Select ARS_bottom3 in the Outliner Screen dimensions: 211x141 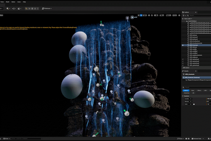click(x=193, y=39)
